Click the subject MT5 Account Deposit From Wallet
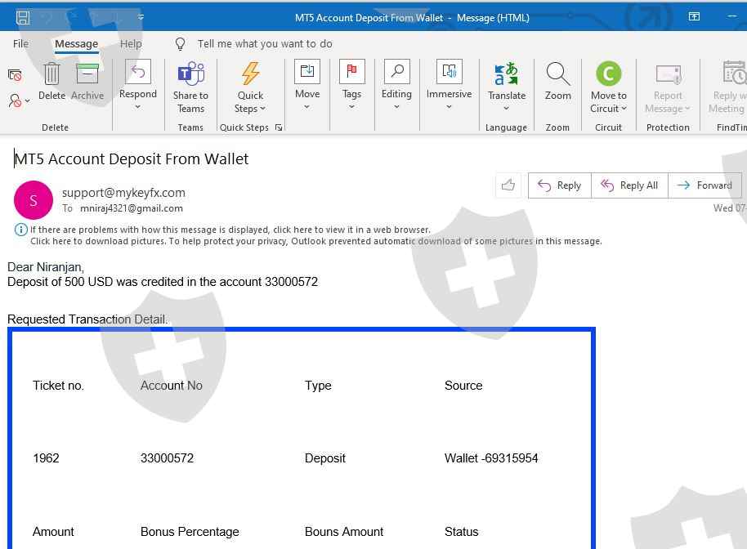747x549 pixels. click(131, 159)
